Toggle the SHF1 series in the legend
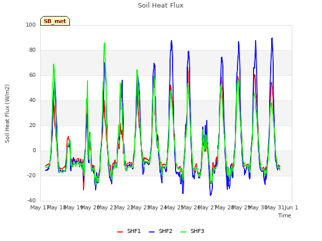Screen dimensions: 322x241 click(129, 231)
